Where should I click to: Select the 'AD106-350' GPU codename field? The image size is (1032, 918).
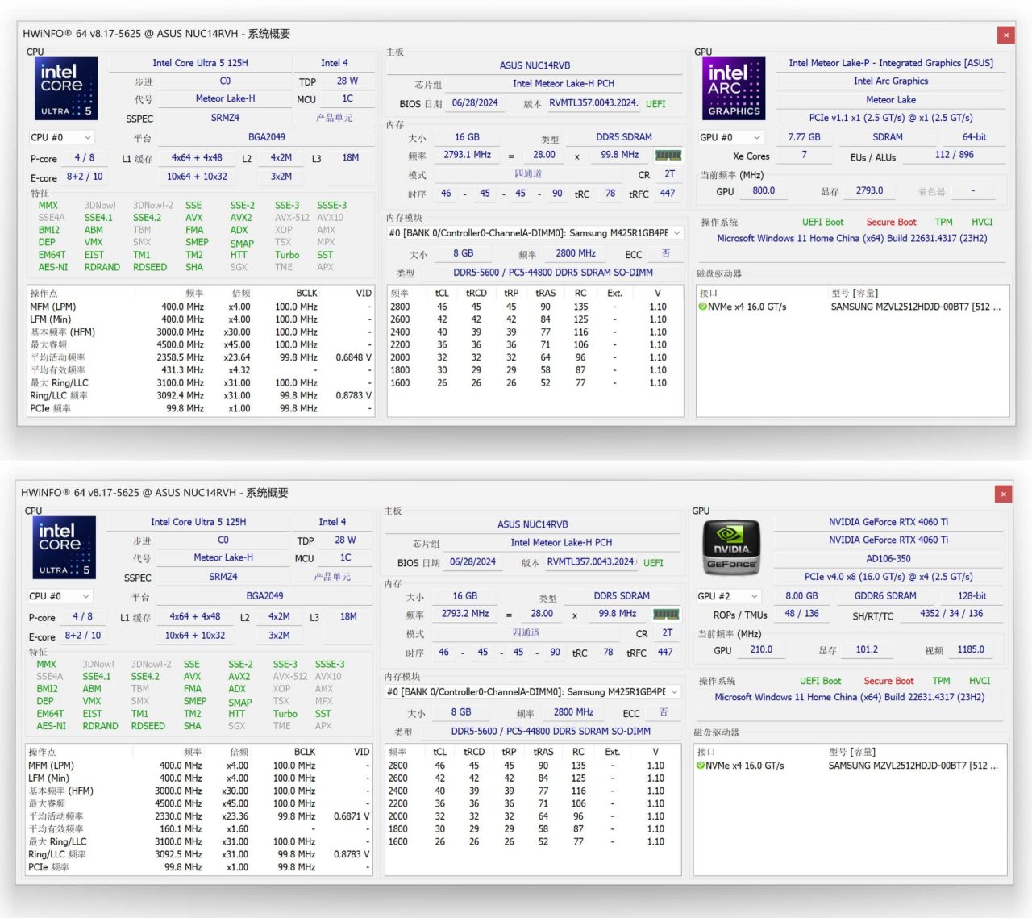coord(888,558)
